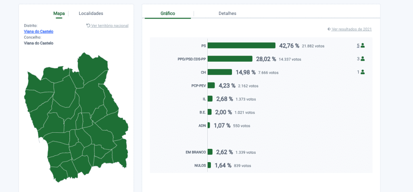
Task: Open the Viana do Castelo district link
Action: tap(39, 31)
